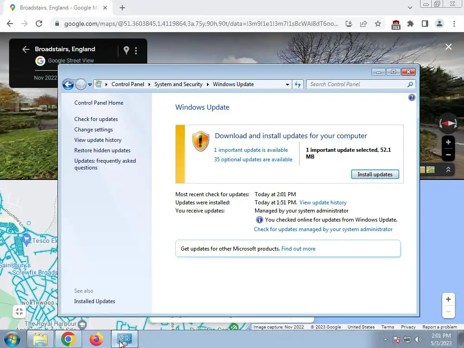
Task: Click the search magnifier icon in Control Panel
Action: tap(410, 84)
